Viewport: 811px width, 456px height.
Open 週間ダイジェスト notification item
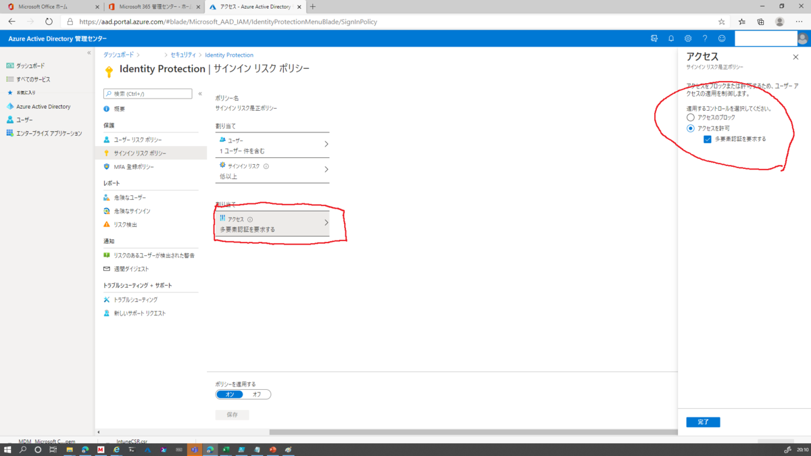click(131, 269)
